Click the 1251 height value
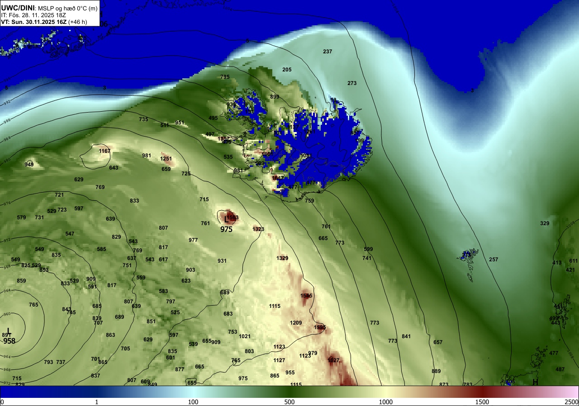 166,159
